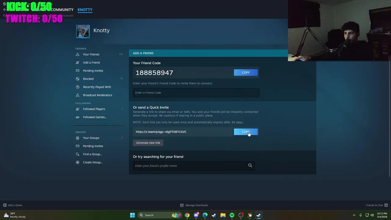Open the Windows Start menu

pyautogui.click(x=132, y=215)
